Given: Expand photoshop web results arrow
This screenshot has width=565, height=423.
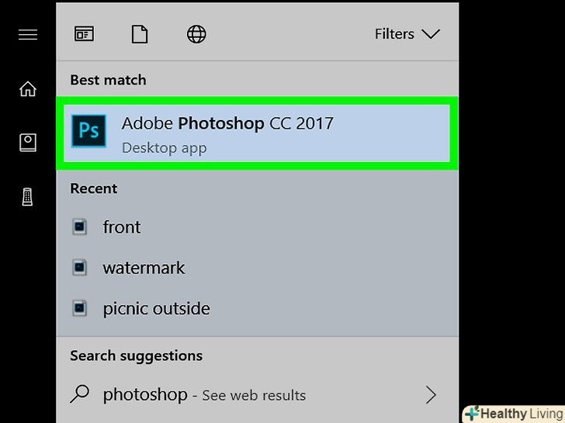Looking at the screenshot, I should pyautogui.click(x=431, y=395).
